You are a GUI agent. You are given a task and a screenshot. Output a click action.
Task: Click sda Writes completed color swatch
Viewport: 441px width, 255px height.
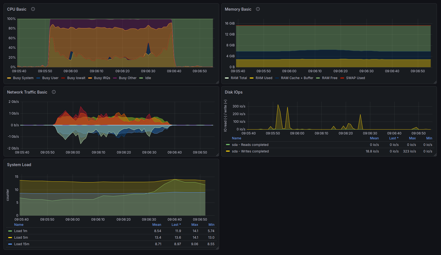pyautogui.click(x=228, y=151)
